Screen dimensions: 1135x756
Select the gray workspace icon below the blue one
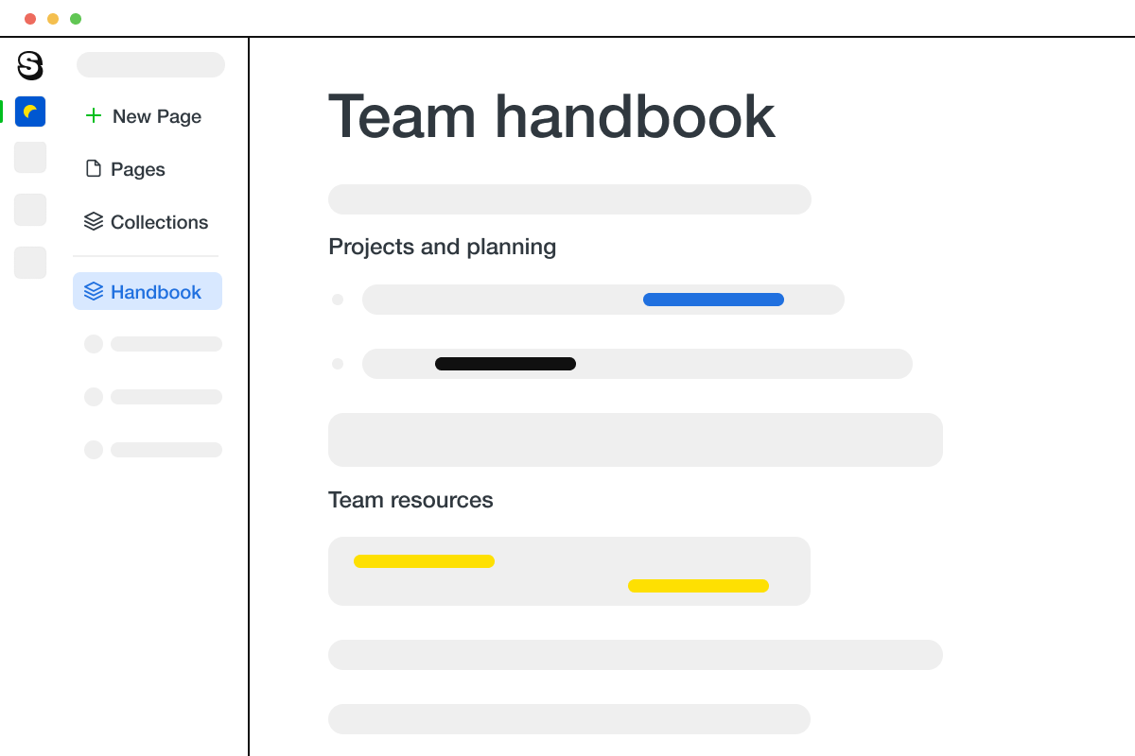click(x=29, y=157)
